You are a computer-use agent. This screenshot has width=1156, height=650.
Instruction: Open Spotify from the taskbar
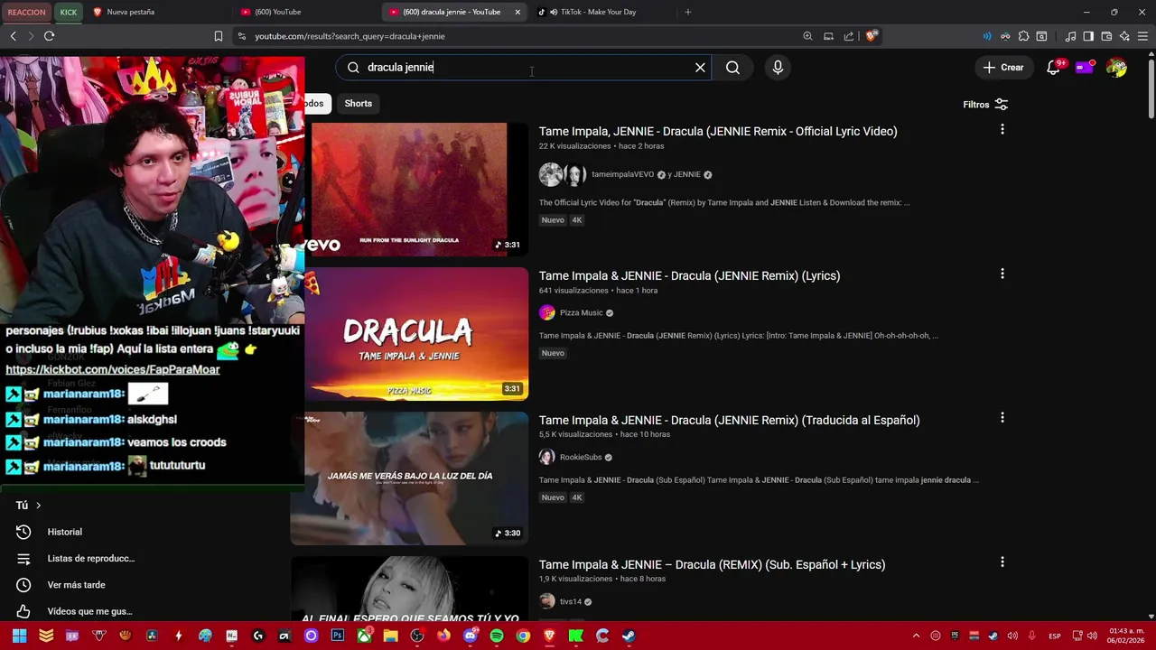click(497, 636)
